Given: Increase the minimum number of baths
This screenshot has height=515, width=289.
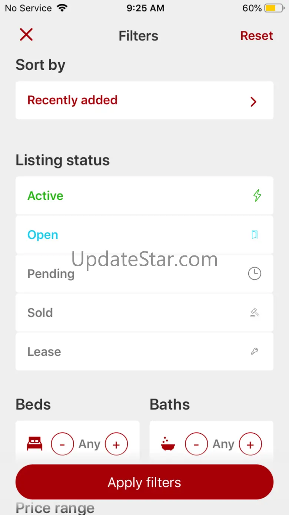Looking at the screenshot, I should [x=250, y=444].
